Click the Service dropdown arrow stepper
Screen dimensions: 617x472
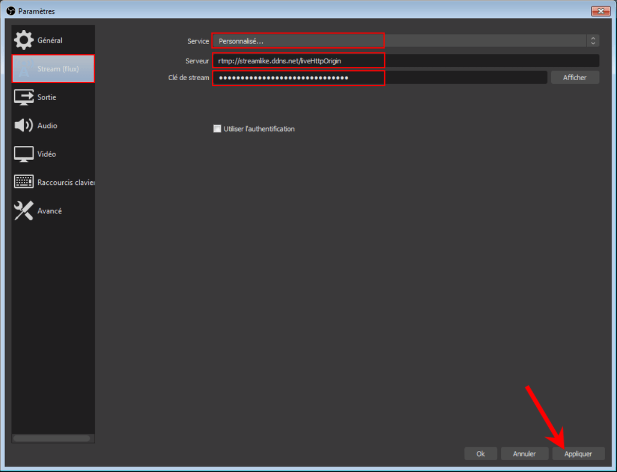[x=593, y=41]
